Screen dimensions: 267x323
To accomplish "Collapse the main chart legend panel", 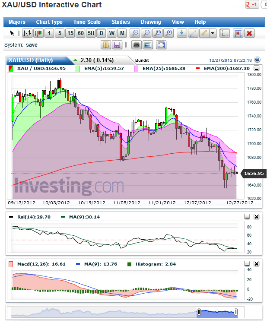I will pos(257,68).
